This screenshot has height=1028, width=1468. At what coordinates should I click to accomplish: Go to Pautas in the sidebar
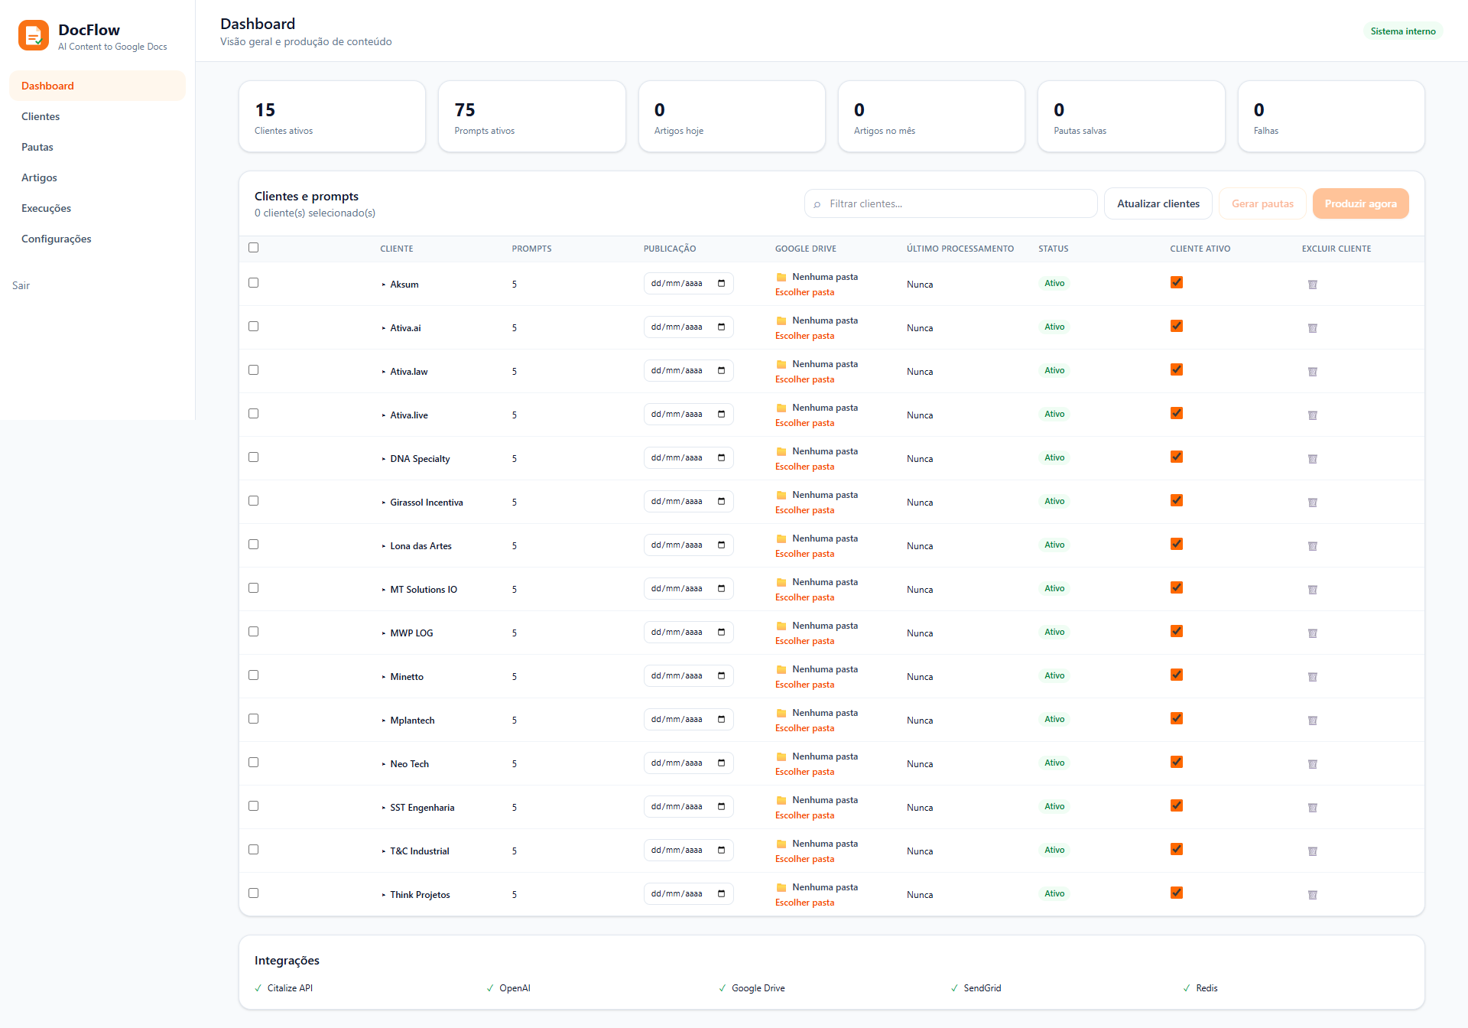point(97,147)
